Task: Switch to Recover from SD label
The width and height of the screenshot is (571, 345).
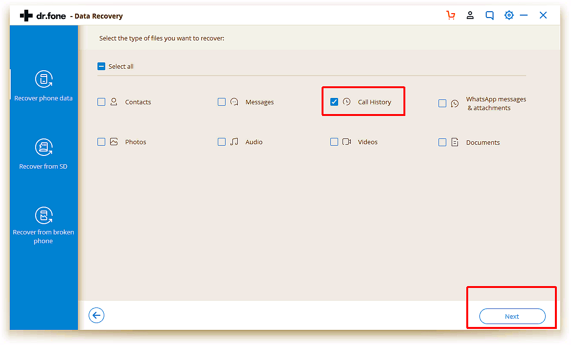Action: [x=43, y=166]
